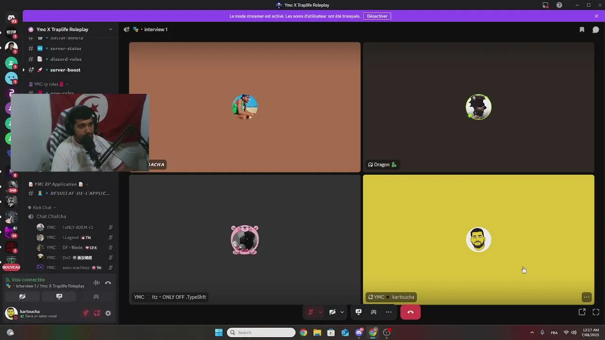The image size is (605, 340).
Task: Select the kartoucha yellow video tile
Action: click(478, 239)
